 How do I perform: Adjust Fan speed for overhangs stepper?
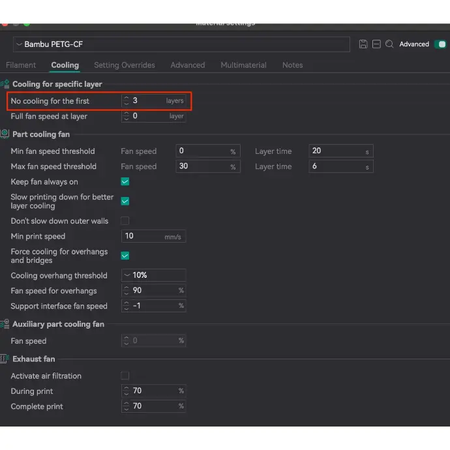[x=127, y=291]
